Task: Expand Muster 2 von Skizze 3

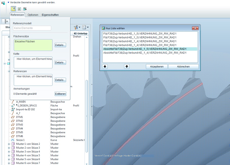Action: [x=9, y=148]
